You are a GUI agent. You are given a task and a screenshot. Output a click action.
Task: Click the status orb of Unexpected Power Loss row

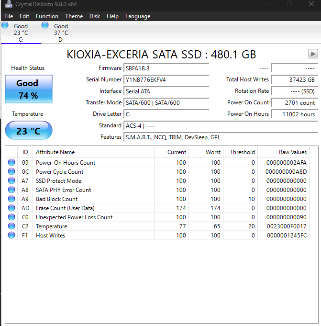point(11,217)
